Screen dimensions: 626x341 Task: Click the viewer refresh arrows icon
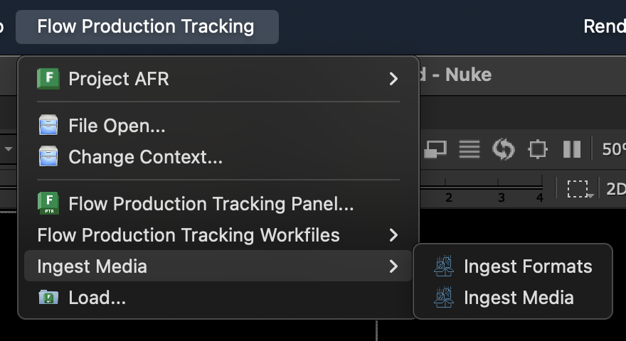click(x=503, y=149)
